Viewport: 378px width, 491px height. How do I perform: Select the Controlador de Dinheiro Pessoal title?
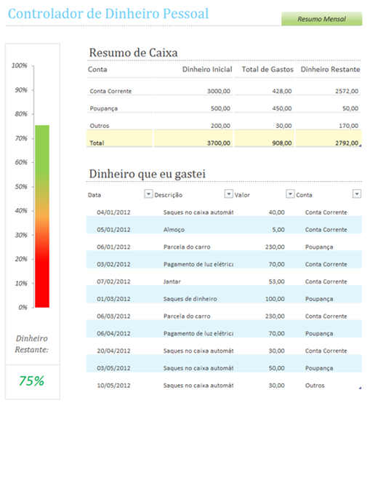pos(108,14)
